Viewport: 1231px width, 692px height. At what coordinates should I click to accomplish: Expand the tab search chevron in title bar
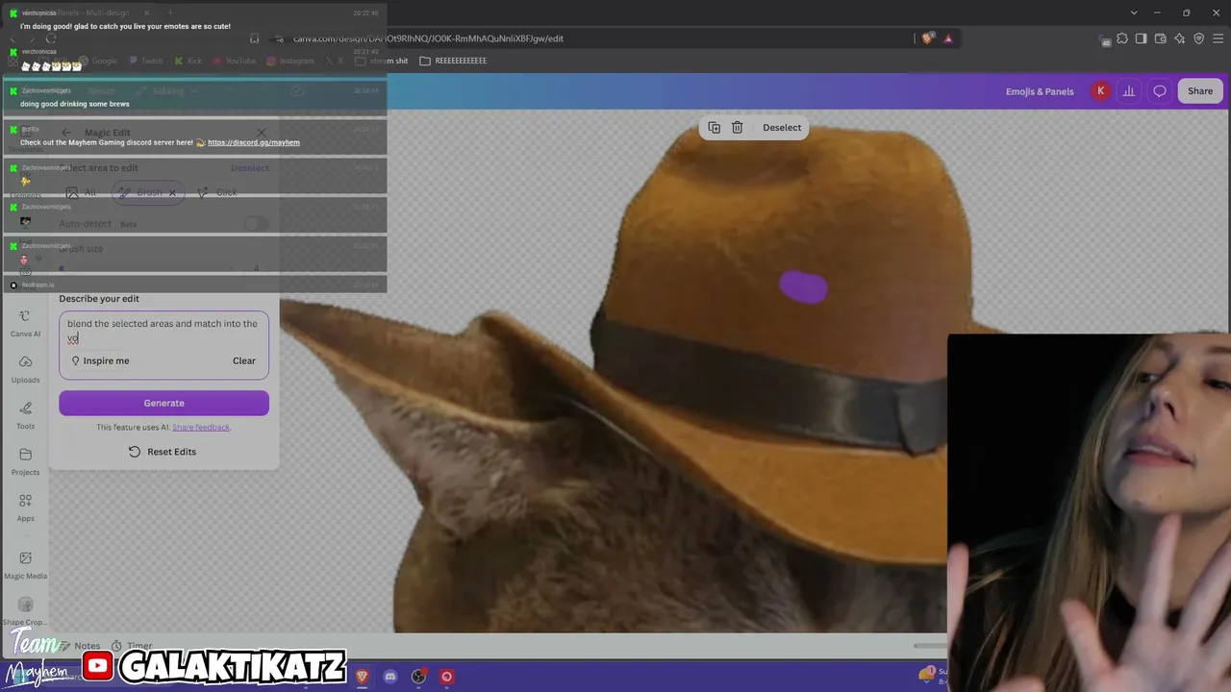[x=1135, y=12]
